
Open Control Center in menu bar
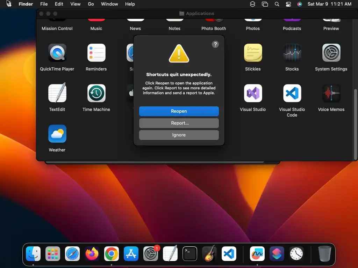pyautogui.click(x=288, y=4)
